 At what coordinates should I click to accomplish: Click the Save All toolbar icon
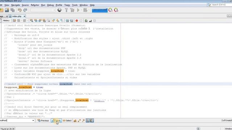13,10
